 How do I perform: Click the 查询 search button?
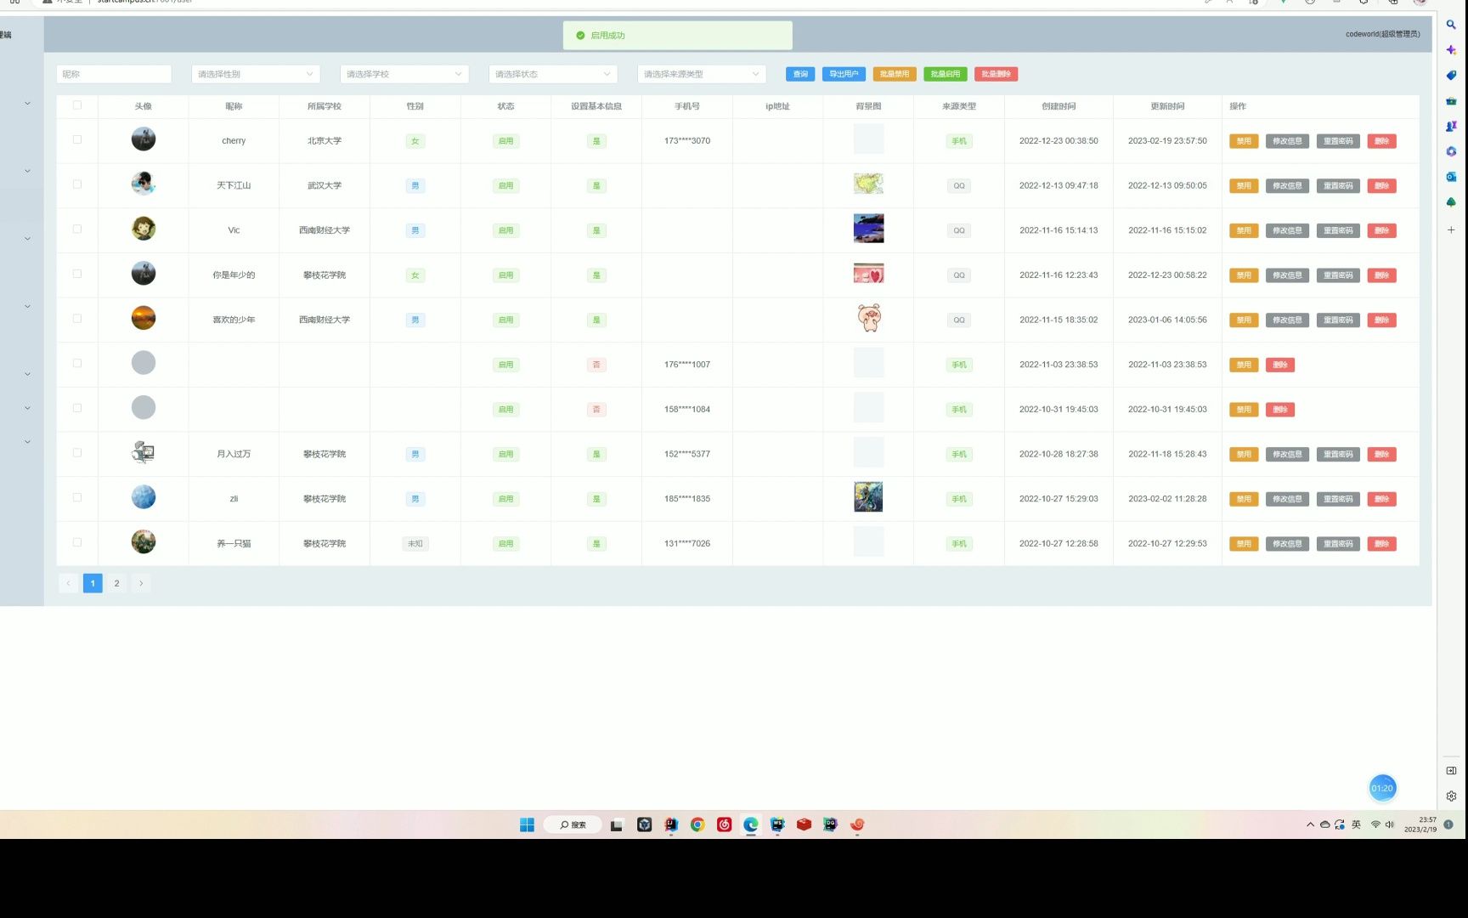(800, 74)
